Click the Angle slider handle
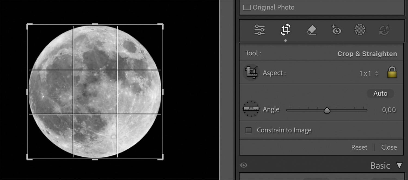The image size is (408, 180). [327, 110]
